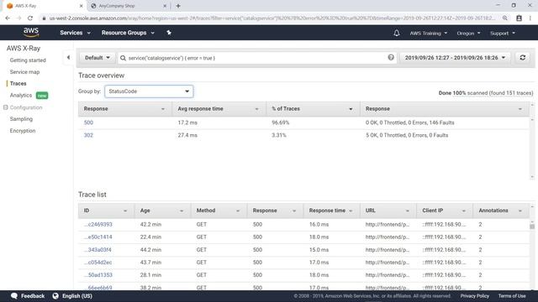Image resolution: width=538 pixels, height=302 pixels.
Task: Sort trace list by Method column
Action: pyautogui.click(x=219, y=211)
